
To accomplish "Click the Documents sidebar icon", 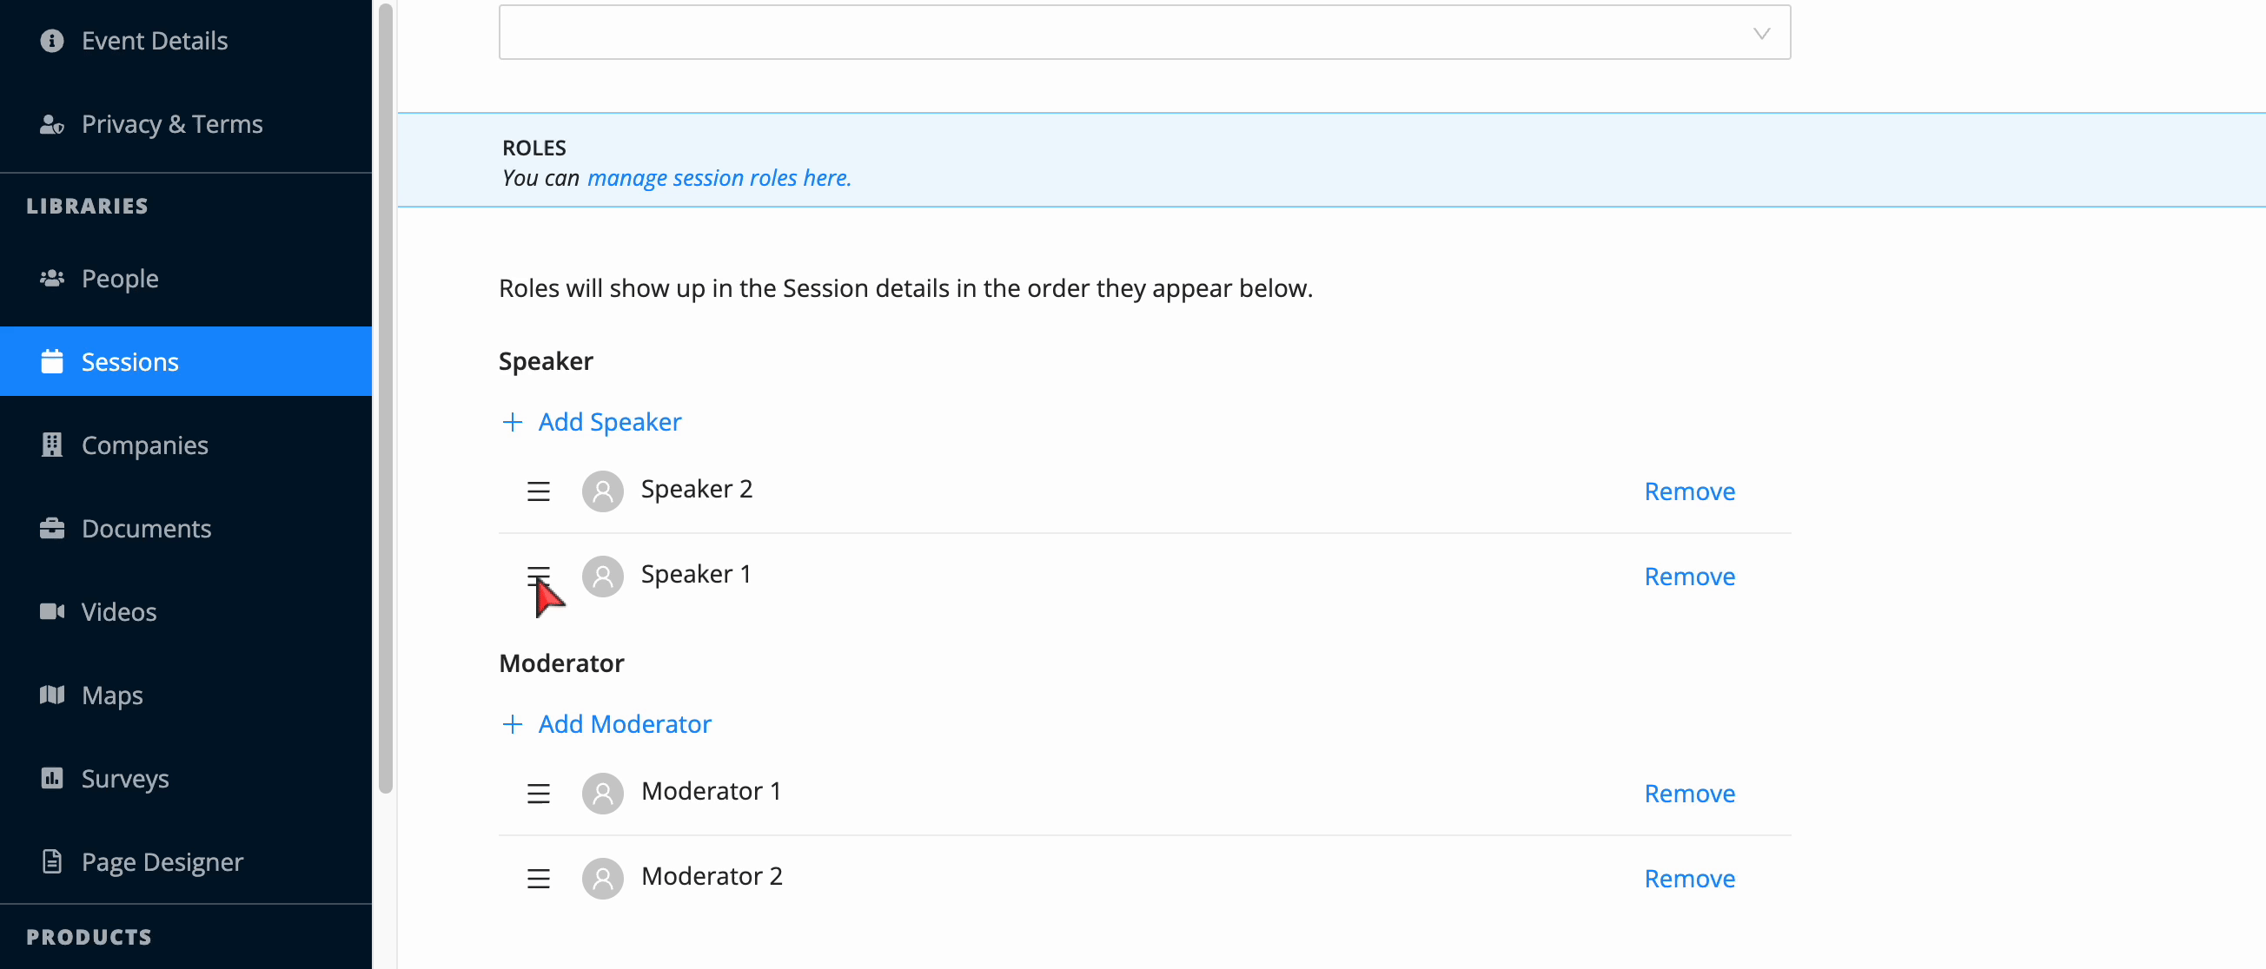I will pos(50,527).
